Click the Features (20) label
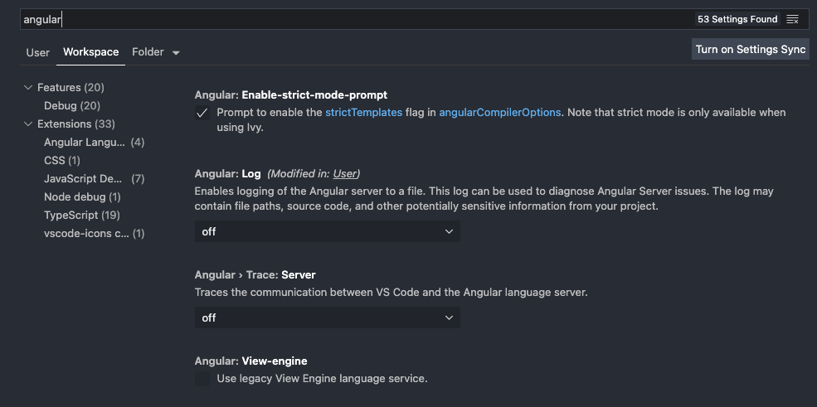817x407 pixels. coord(71,87)
